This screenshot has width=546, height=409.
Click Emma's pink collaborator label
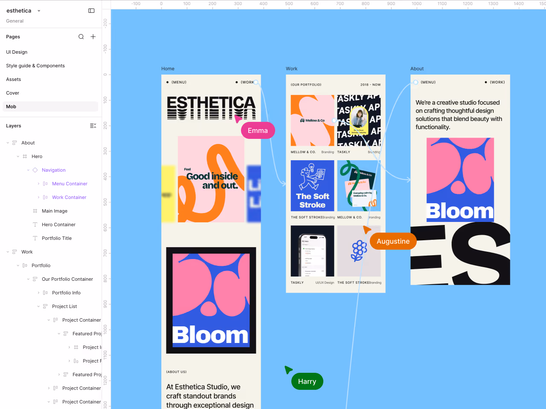click(258, 130)
